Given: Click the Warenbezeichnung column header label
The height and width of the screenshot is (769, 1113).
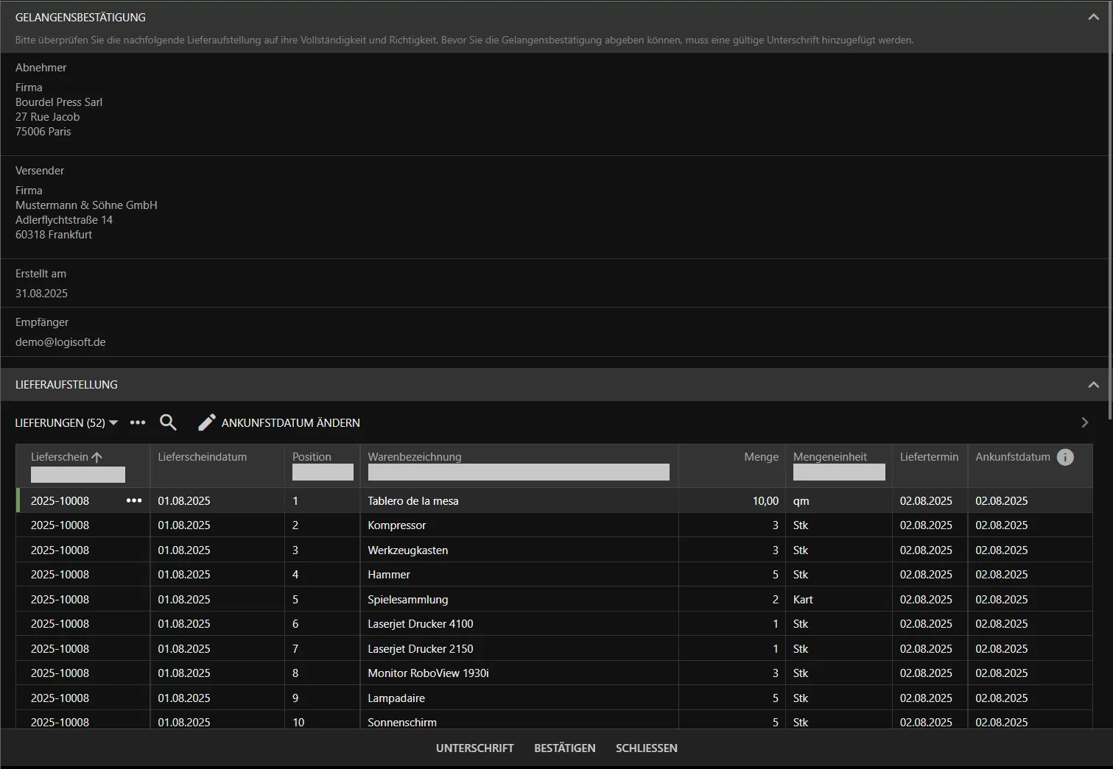Looking at the screenshot, I should (415, 457).
